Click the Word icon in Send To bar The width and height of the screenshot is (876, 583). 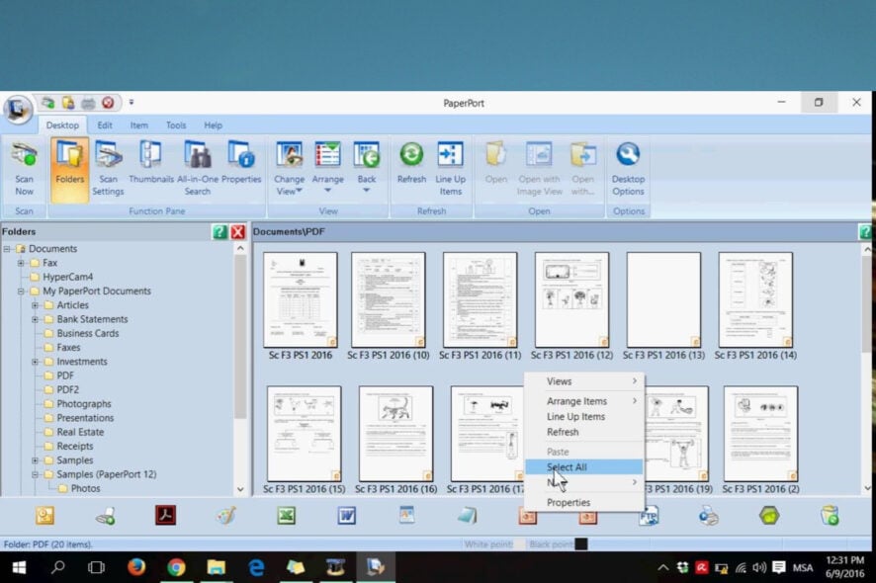pos(346,515)
